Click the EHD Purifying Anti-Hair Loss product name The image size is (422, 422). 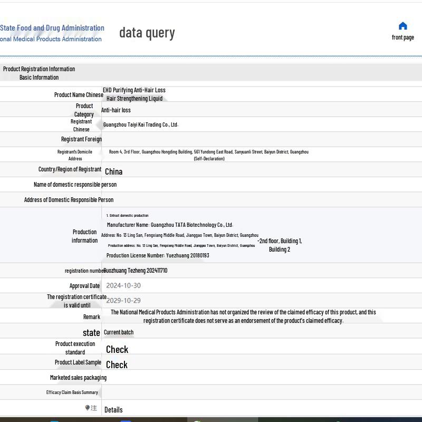tap(134, 94)
